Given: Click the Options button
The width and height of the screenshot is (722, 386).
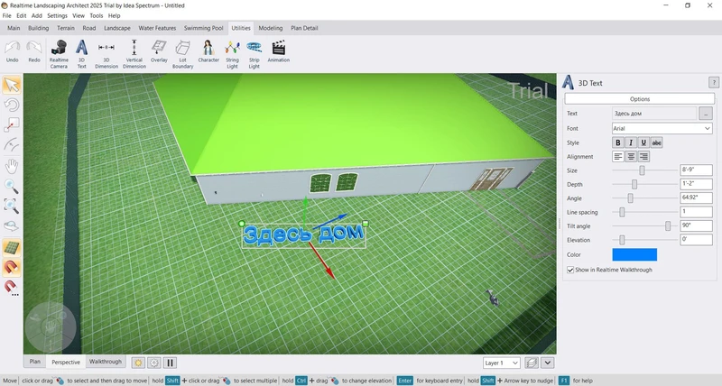Looking at the screenshot, I should pos(639,99).
